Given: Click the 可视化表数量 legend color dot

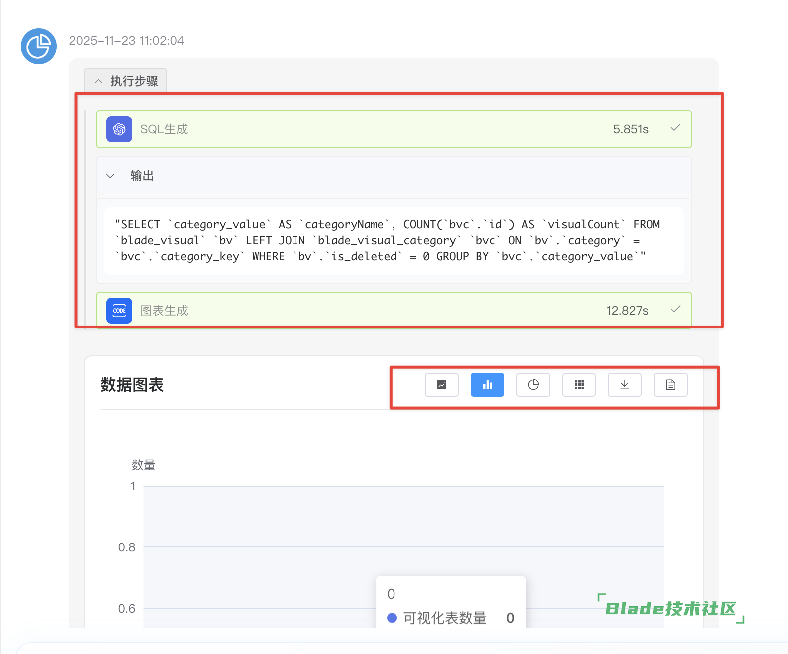Looking at the screenshot, I should [392, 618].
